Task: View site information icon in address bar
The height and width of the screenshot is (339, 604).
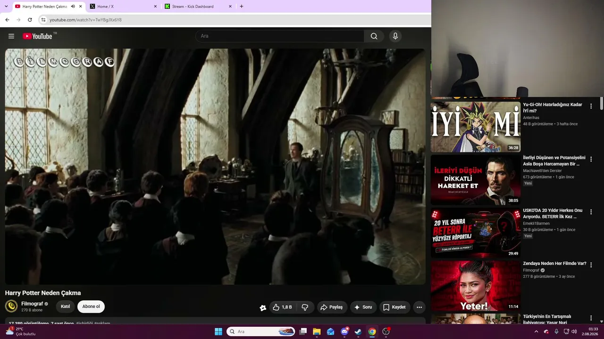Action: [43, 20]
